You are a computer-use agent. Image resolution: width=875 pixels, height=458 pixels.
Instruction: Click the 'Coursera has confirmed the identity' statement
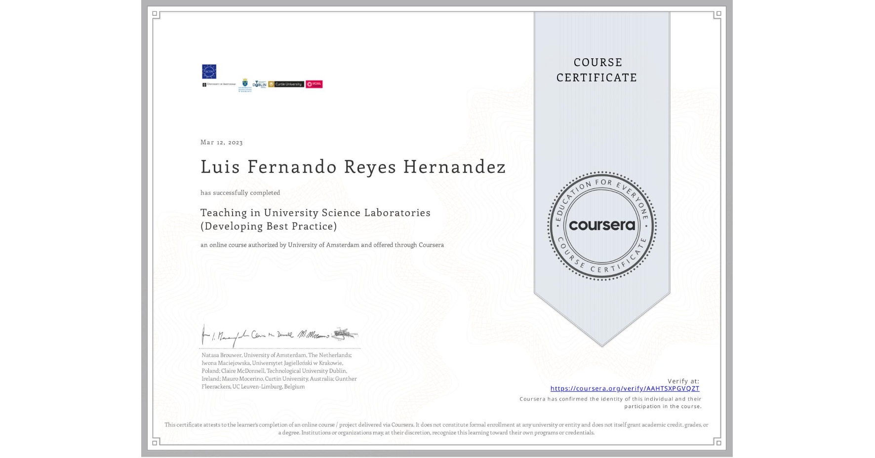[610, 403]
